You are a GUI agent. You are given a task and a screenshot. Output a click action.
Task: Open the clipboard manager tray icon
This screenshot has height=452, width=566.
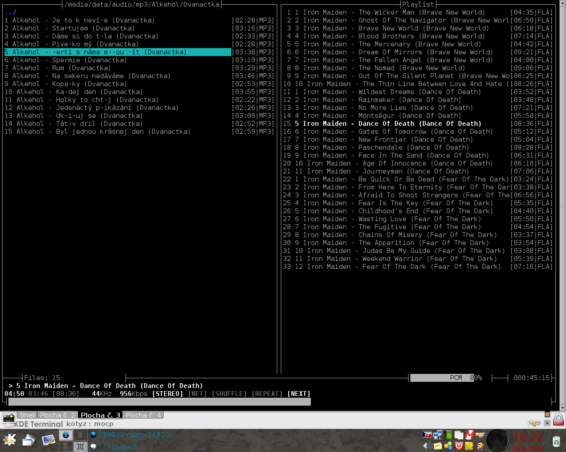tap(459, 435)
